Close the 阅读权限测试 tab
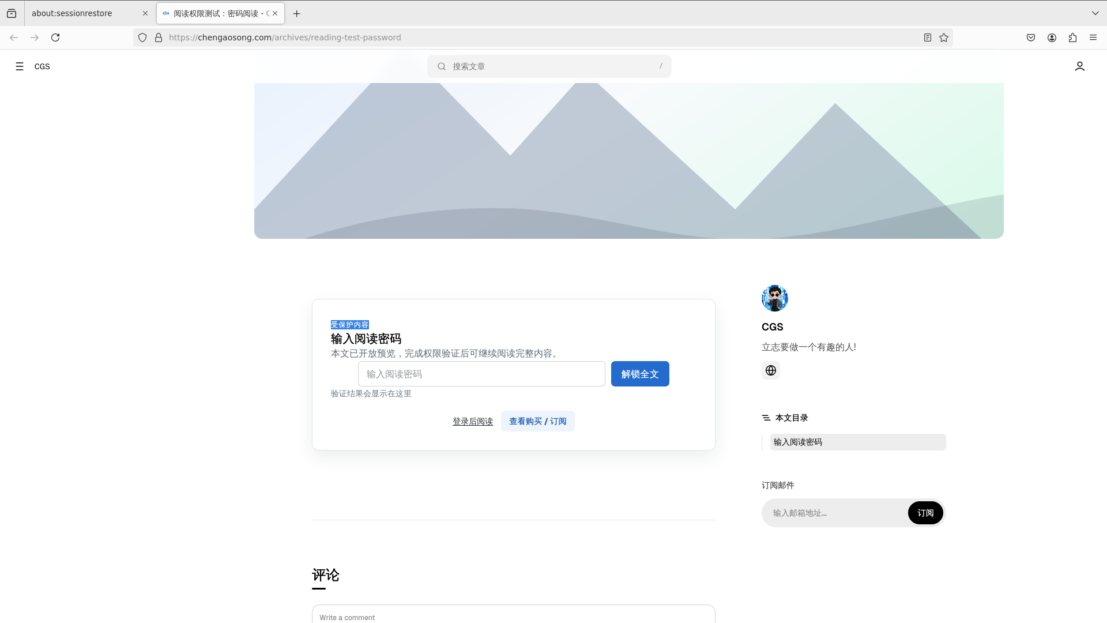 [x=275, y=13]
